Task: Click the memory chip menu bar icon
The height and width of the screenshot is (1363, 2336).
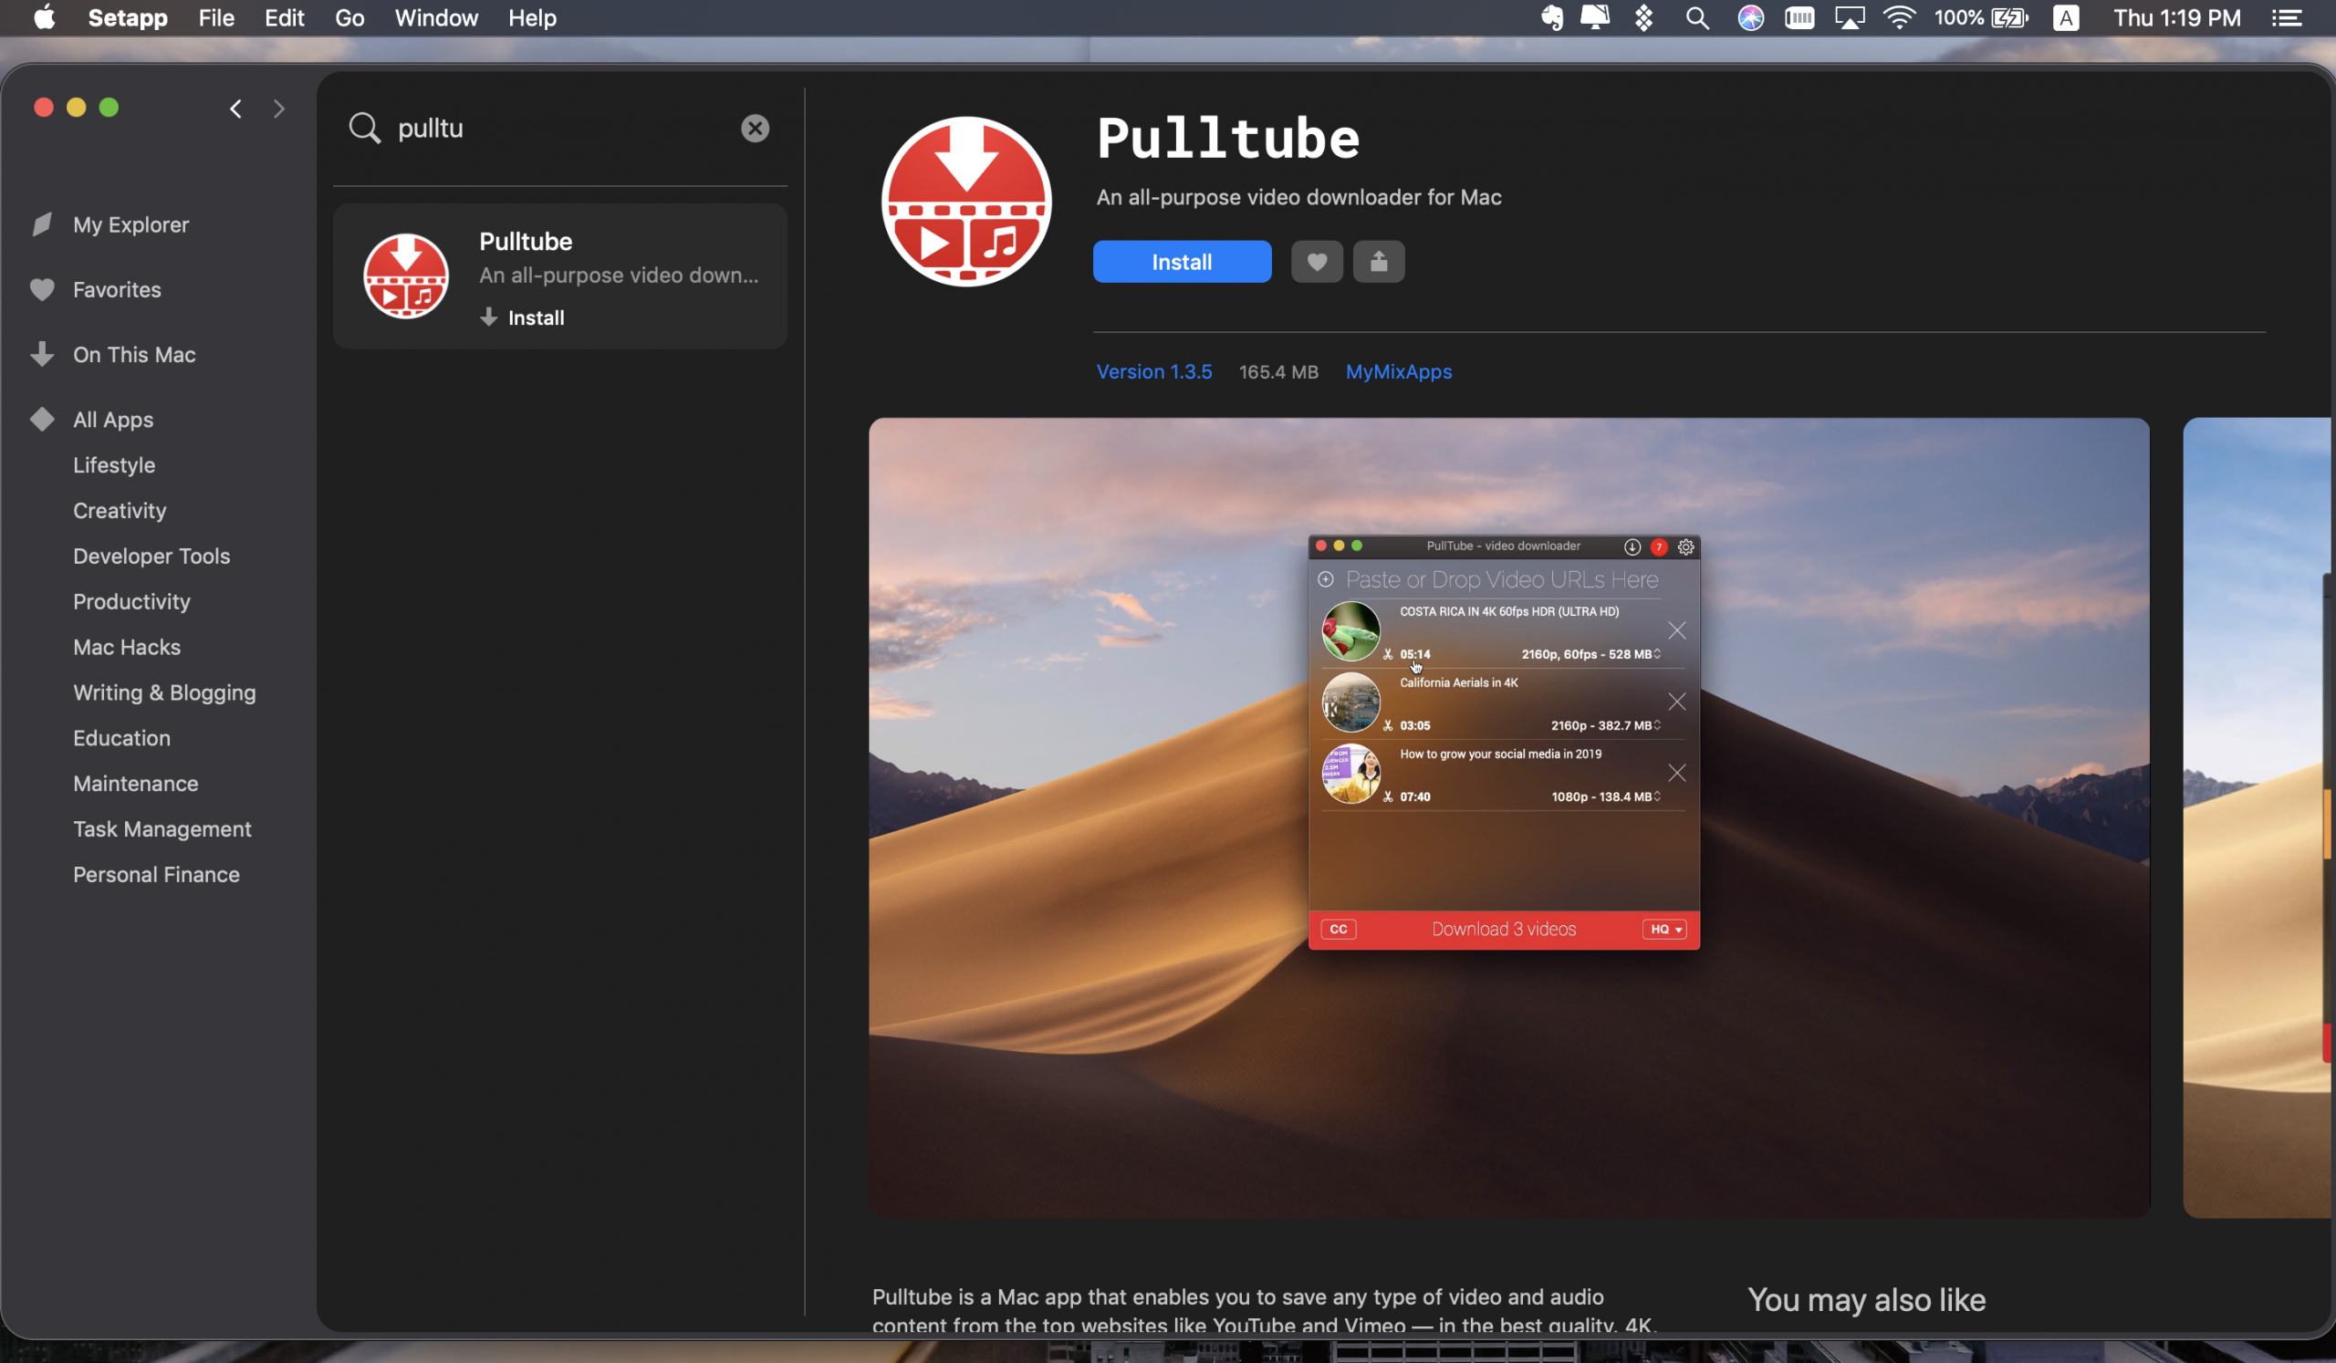Action: [1799, 17]
